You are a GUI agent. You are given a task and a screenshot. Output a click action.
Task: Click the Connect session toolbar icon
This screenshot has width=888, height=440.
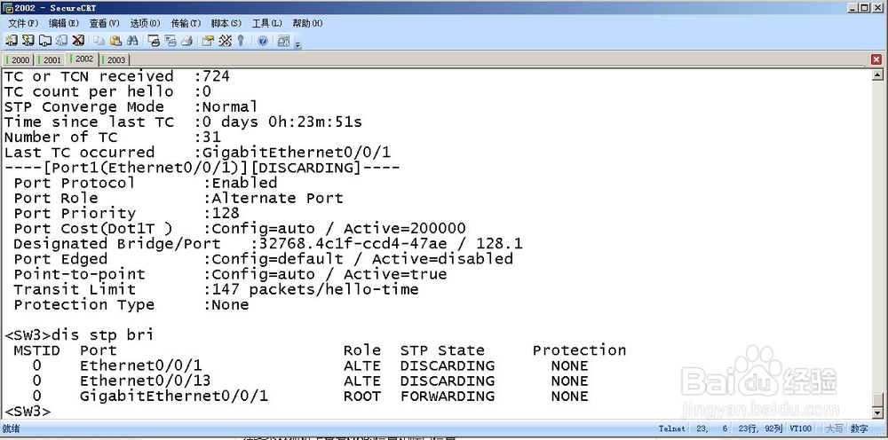coord(12,41)
